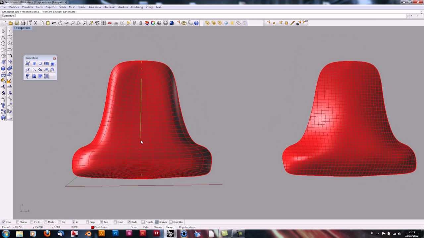Open the four-viewport layout icon
424x238 pixels.
[x=103, y=23]
